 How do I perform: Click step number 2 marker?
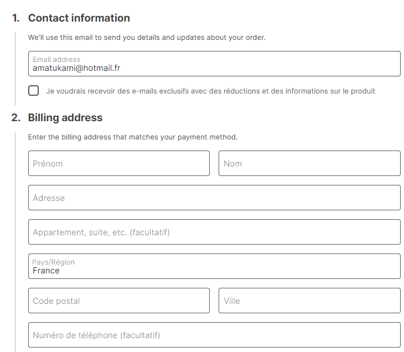(15, 117)
